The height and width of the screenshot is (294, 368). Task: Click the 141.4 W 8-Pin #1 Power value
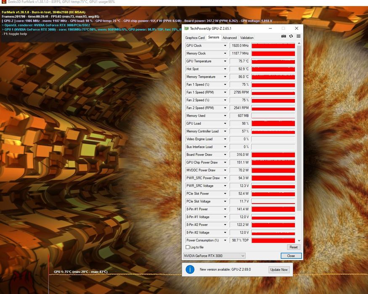239,209
